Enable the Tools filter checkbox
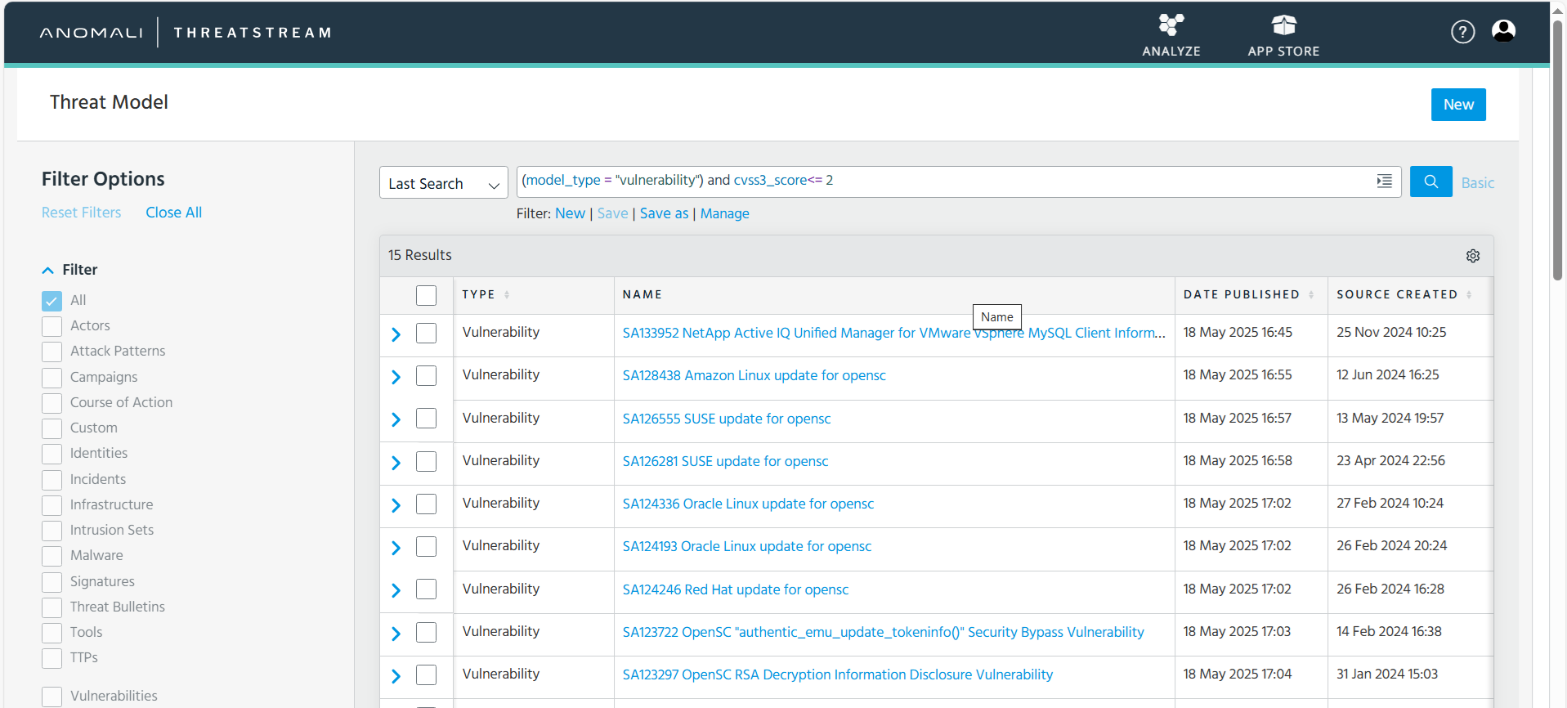 (x=51, y=633)
